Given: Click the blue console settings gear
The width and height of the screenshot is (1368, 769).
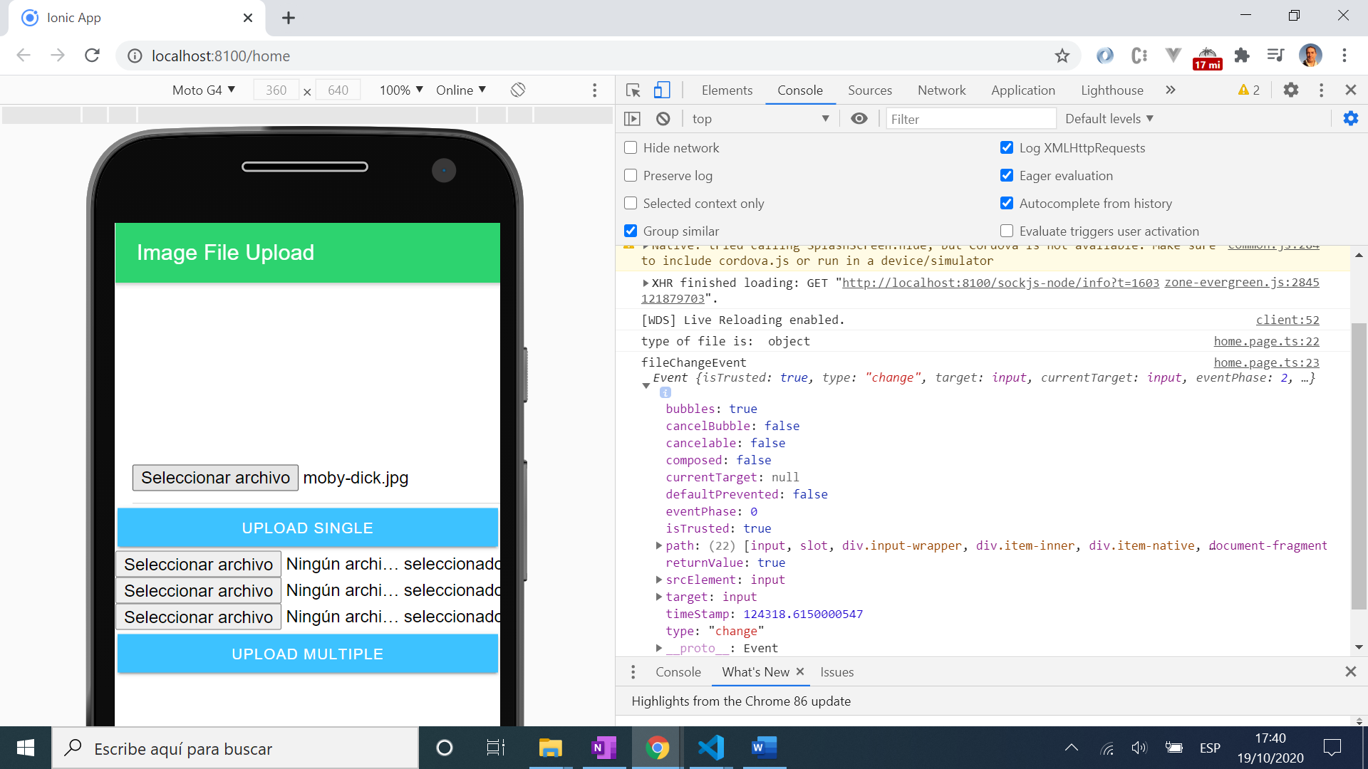Looking at the screenshot, I should click(1350, 119).
